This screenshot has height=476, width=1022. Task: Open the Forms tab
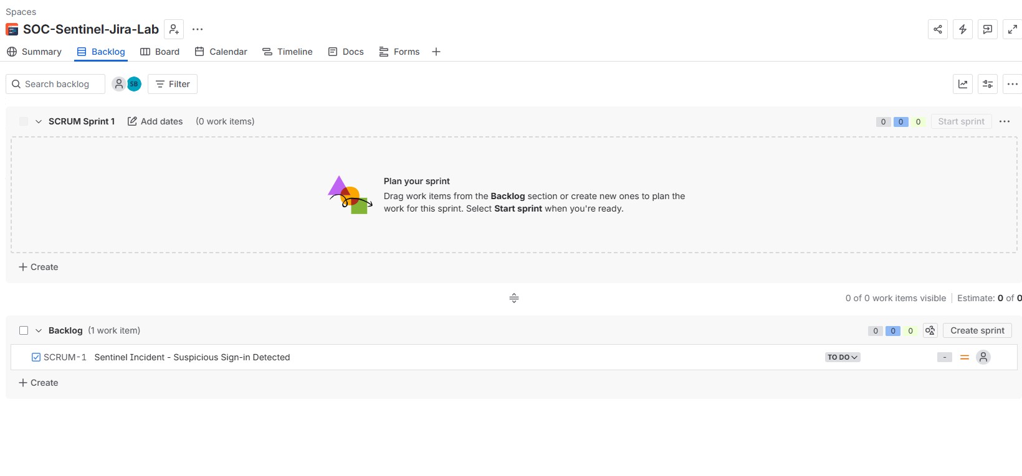coord(399,52)
